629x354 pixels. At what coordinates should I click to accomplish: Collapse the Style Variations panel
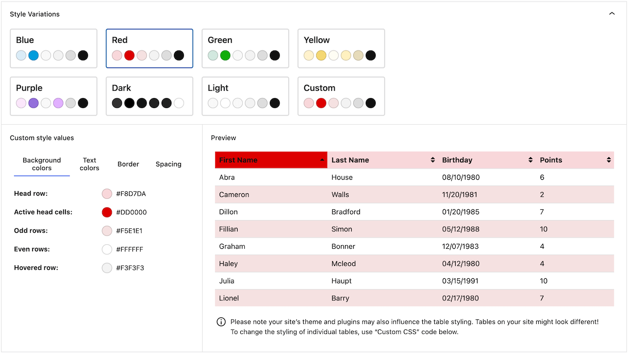click(611, 13)
